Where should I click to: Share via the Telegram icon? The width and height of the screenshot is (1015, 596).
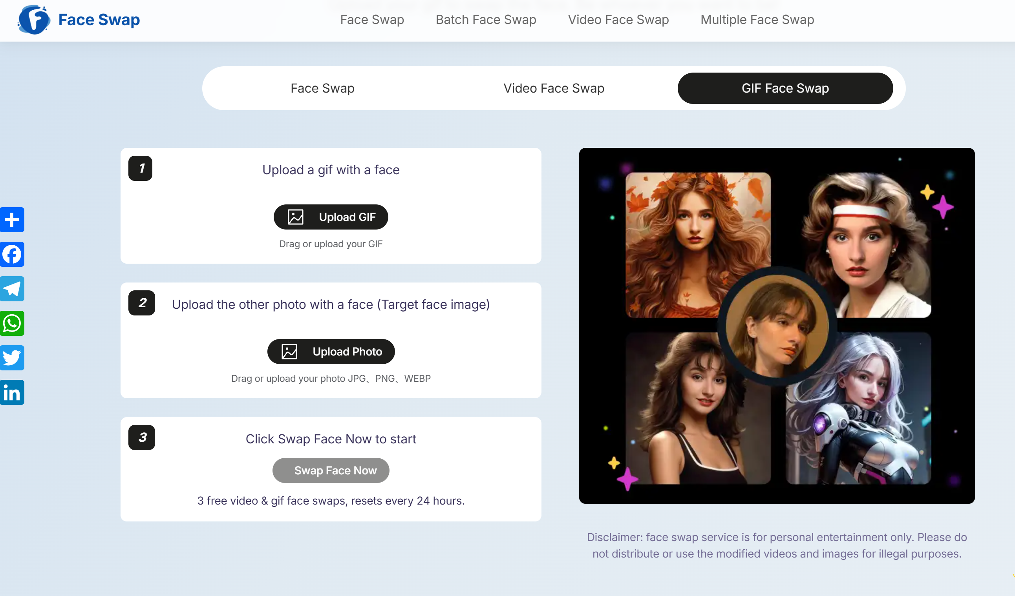click(12, 288)
